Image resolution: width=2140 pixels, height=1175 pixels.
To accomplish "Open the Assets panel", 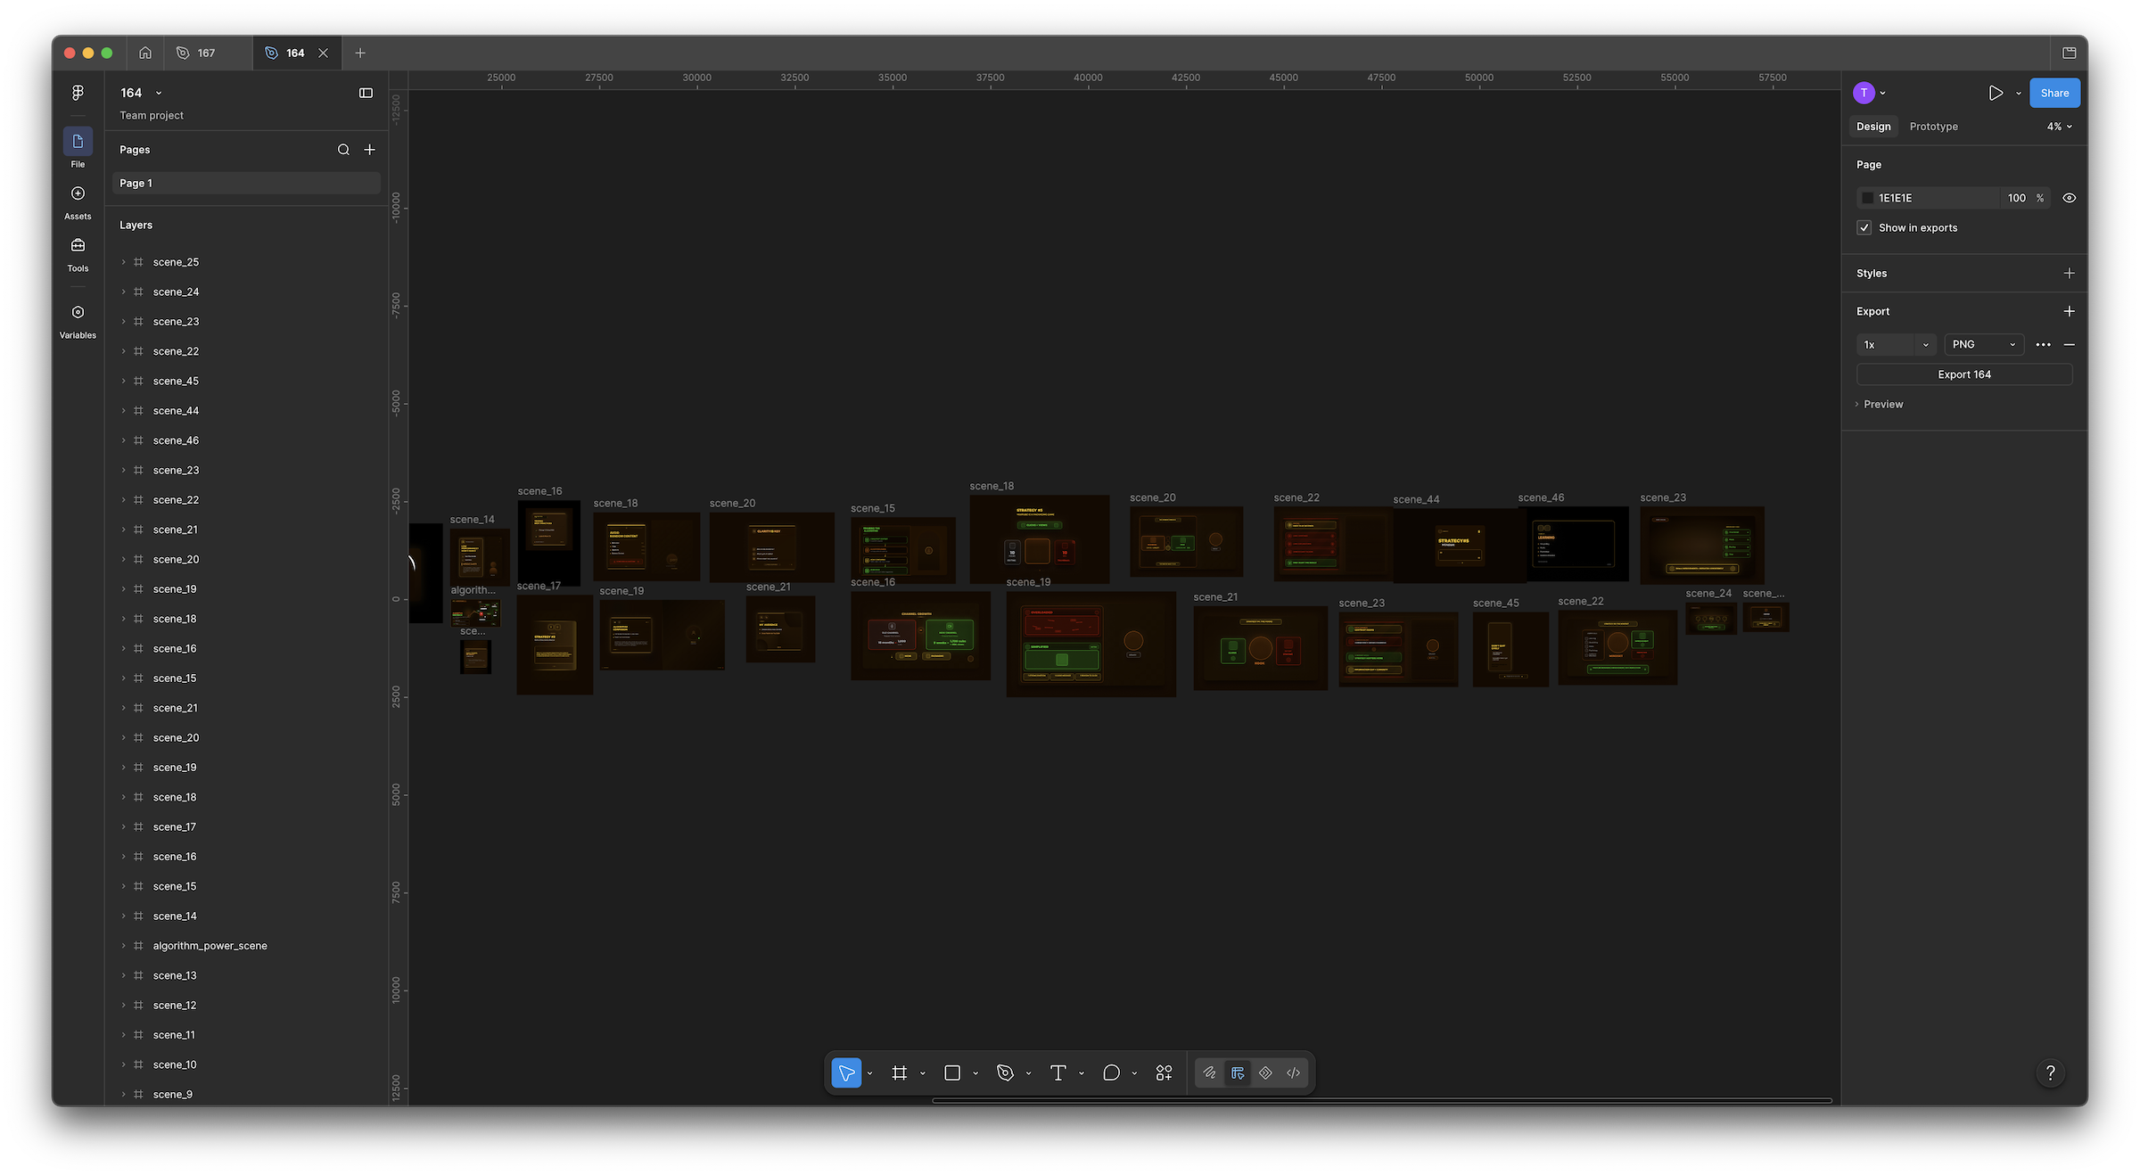I will click(x=78, y=202).
